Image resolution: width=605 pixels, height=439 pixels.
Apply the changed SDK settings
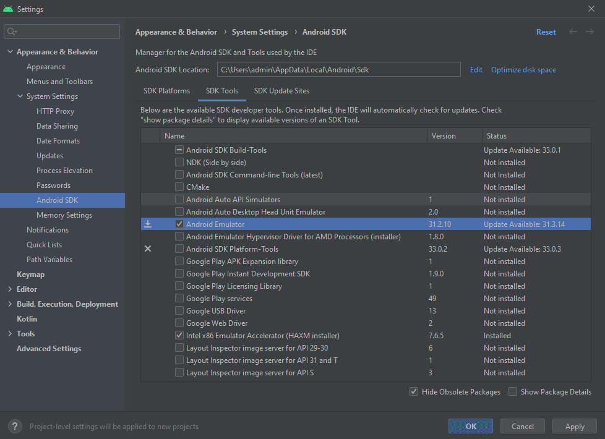pos(574,426)
